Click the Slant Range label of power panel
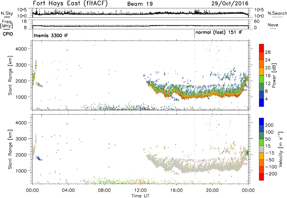Viewport: 287px width, 198px height. pyautogui.click(x=10, y=76)
